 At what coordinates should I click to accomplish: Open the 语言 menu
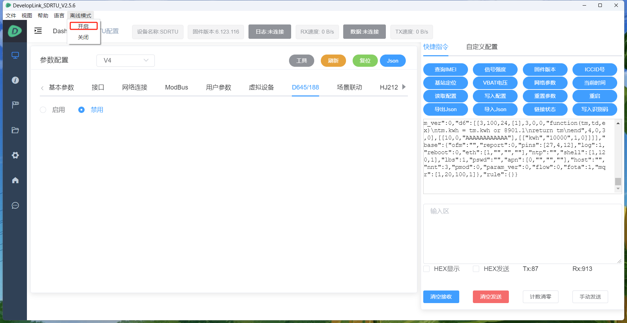[x=59, y=15]
